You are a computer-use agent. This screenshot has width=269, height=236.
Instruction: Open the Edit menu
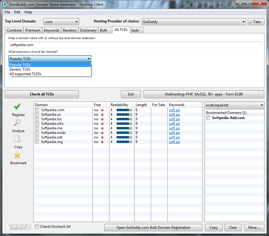pos(17,12)
